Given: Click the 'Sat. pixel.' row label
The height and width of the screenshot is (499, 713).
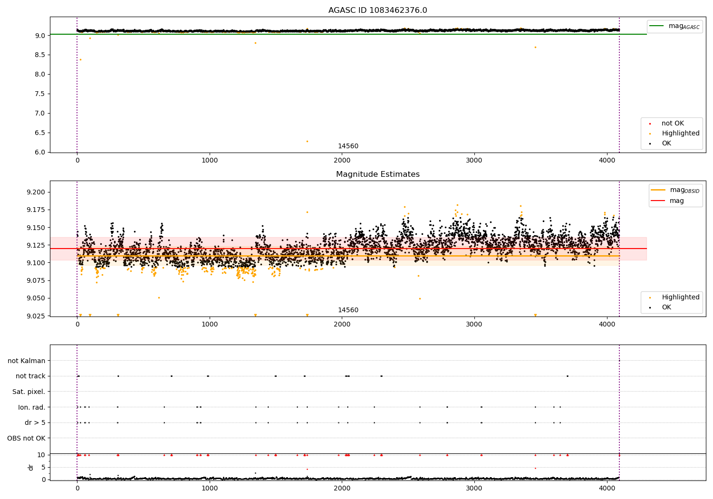Looking at the screenshot, I should pos(29,392).
